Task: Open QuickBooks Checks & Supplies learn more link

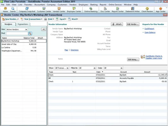Action: tap(154, 57)
